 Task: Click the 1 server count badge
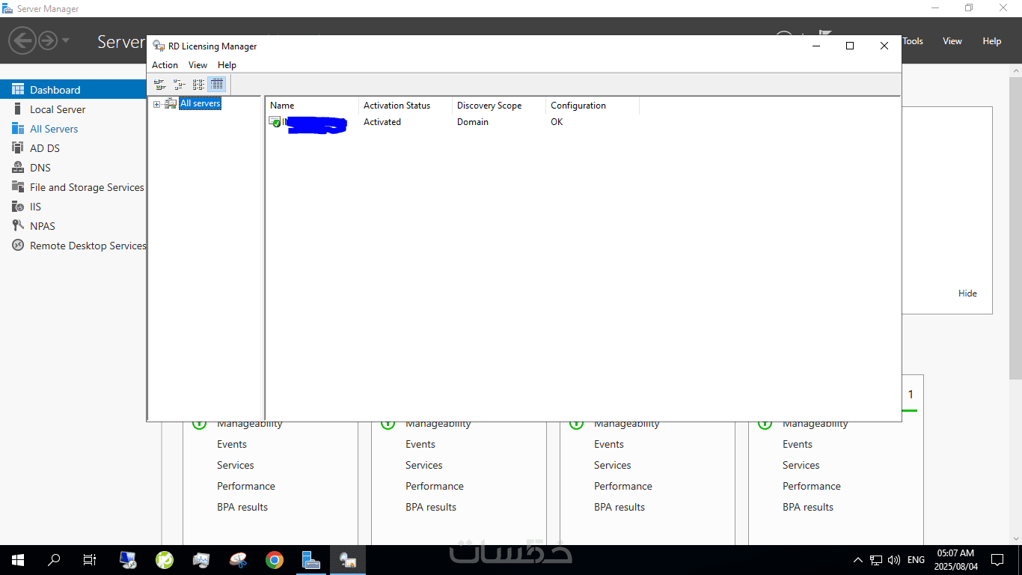(911, 395)
